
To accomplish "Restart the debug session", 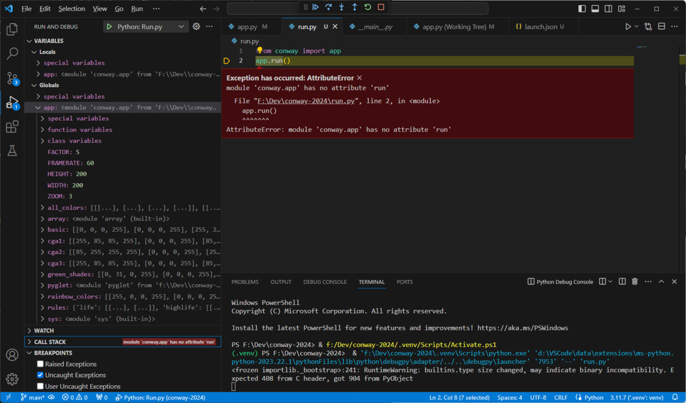I will click(368, 7).
